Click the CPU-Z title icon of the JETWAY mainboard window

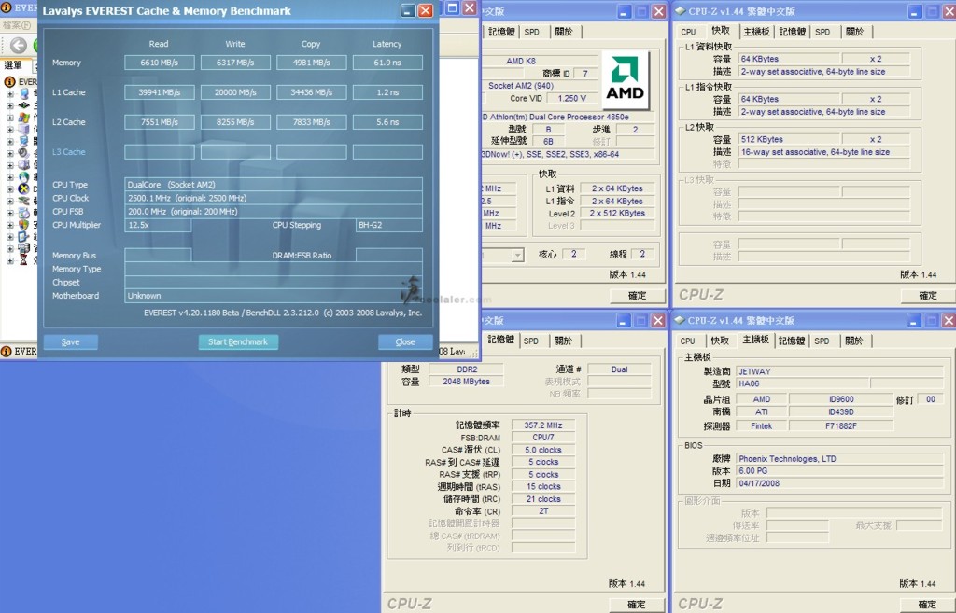(x=680, y=321)
